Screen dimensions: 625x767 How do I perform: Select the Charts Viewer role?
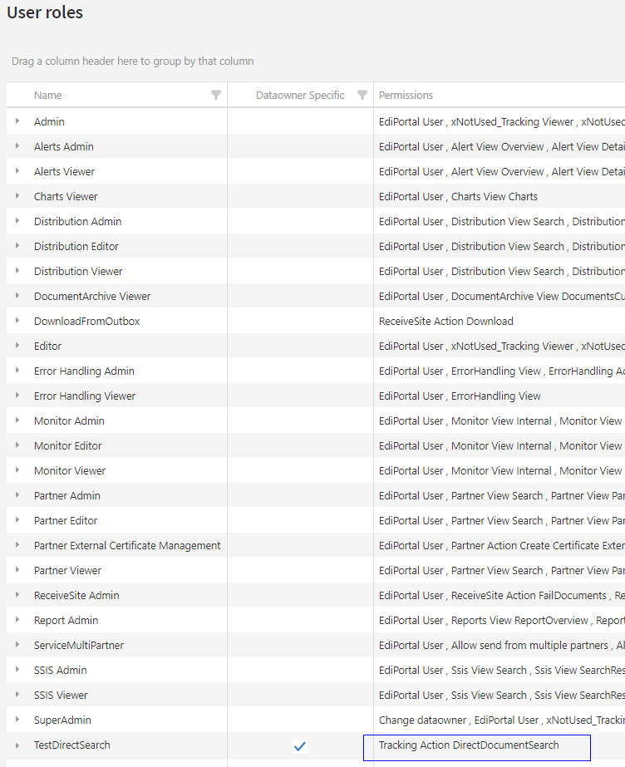pyautogui.click(x=66, y=197)
